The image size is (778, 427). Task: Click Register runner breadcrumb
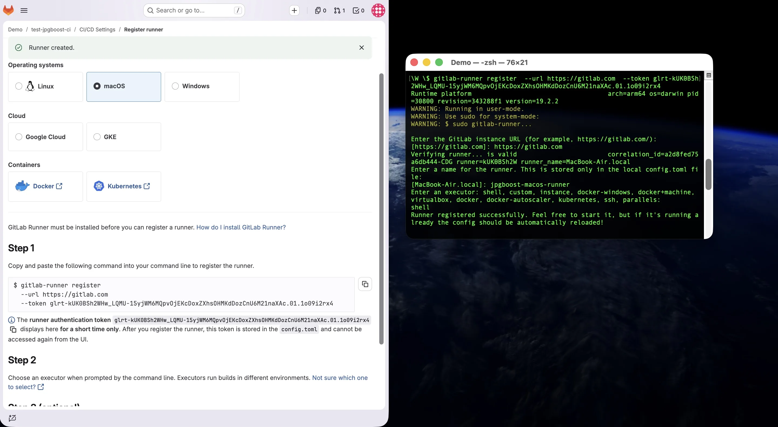[144, 29]
